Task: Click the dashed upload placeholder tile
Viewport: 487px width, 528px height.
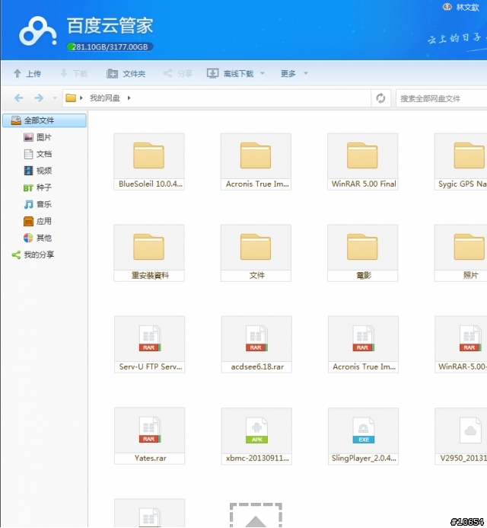Action: coord(256,515)
